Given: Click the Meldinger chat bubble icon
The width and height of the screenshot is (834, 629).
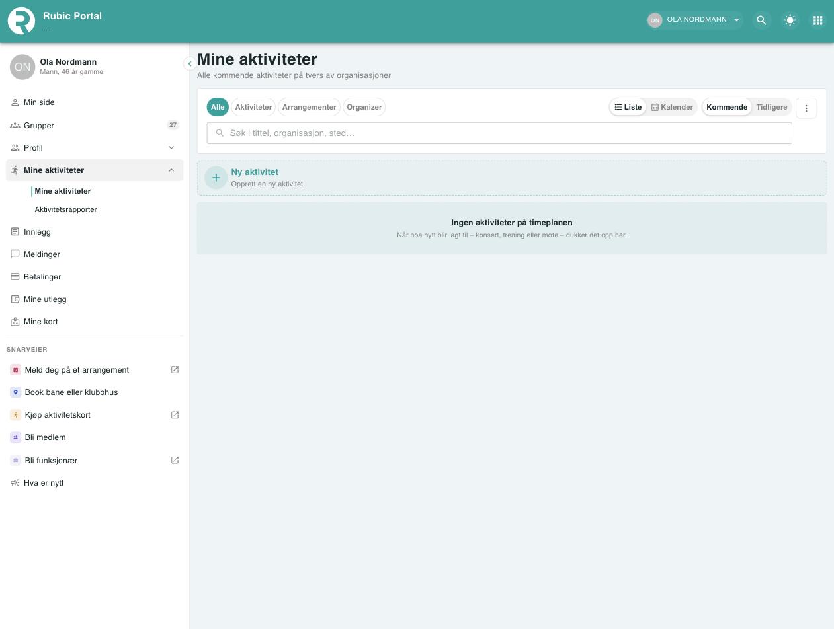Looking at the screenshot, I should [15, 254].
